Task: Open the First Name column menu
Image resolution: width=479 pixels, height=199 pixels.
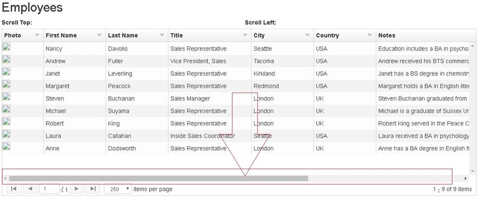Action: pos(100,35)
